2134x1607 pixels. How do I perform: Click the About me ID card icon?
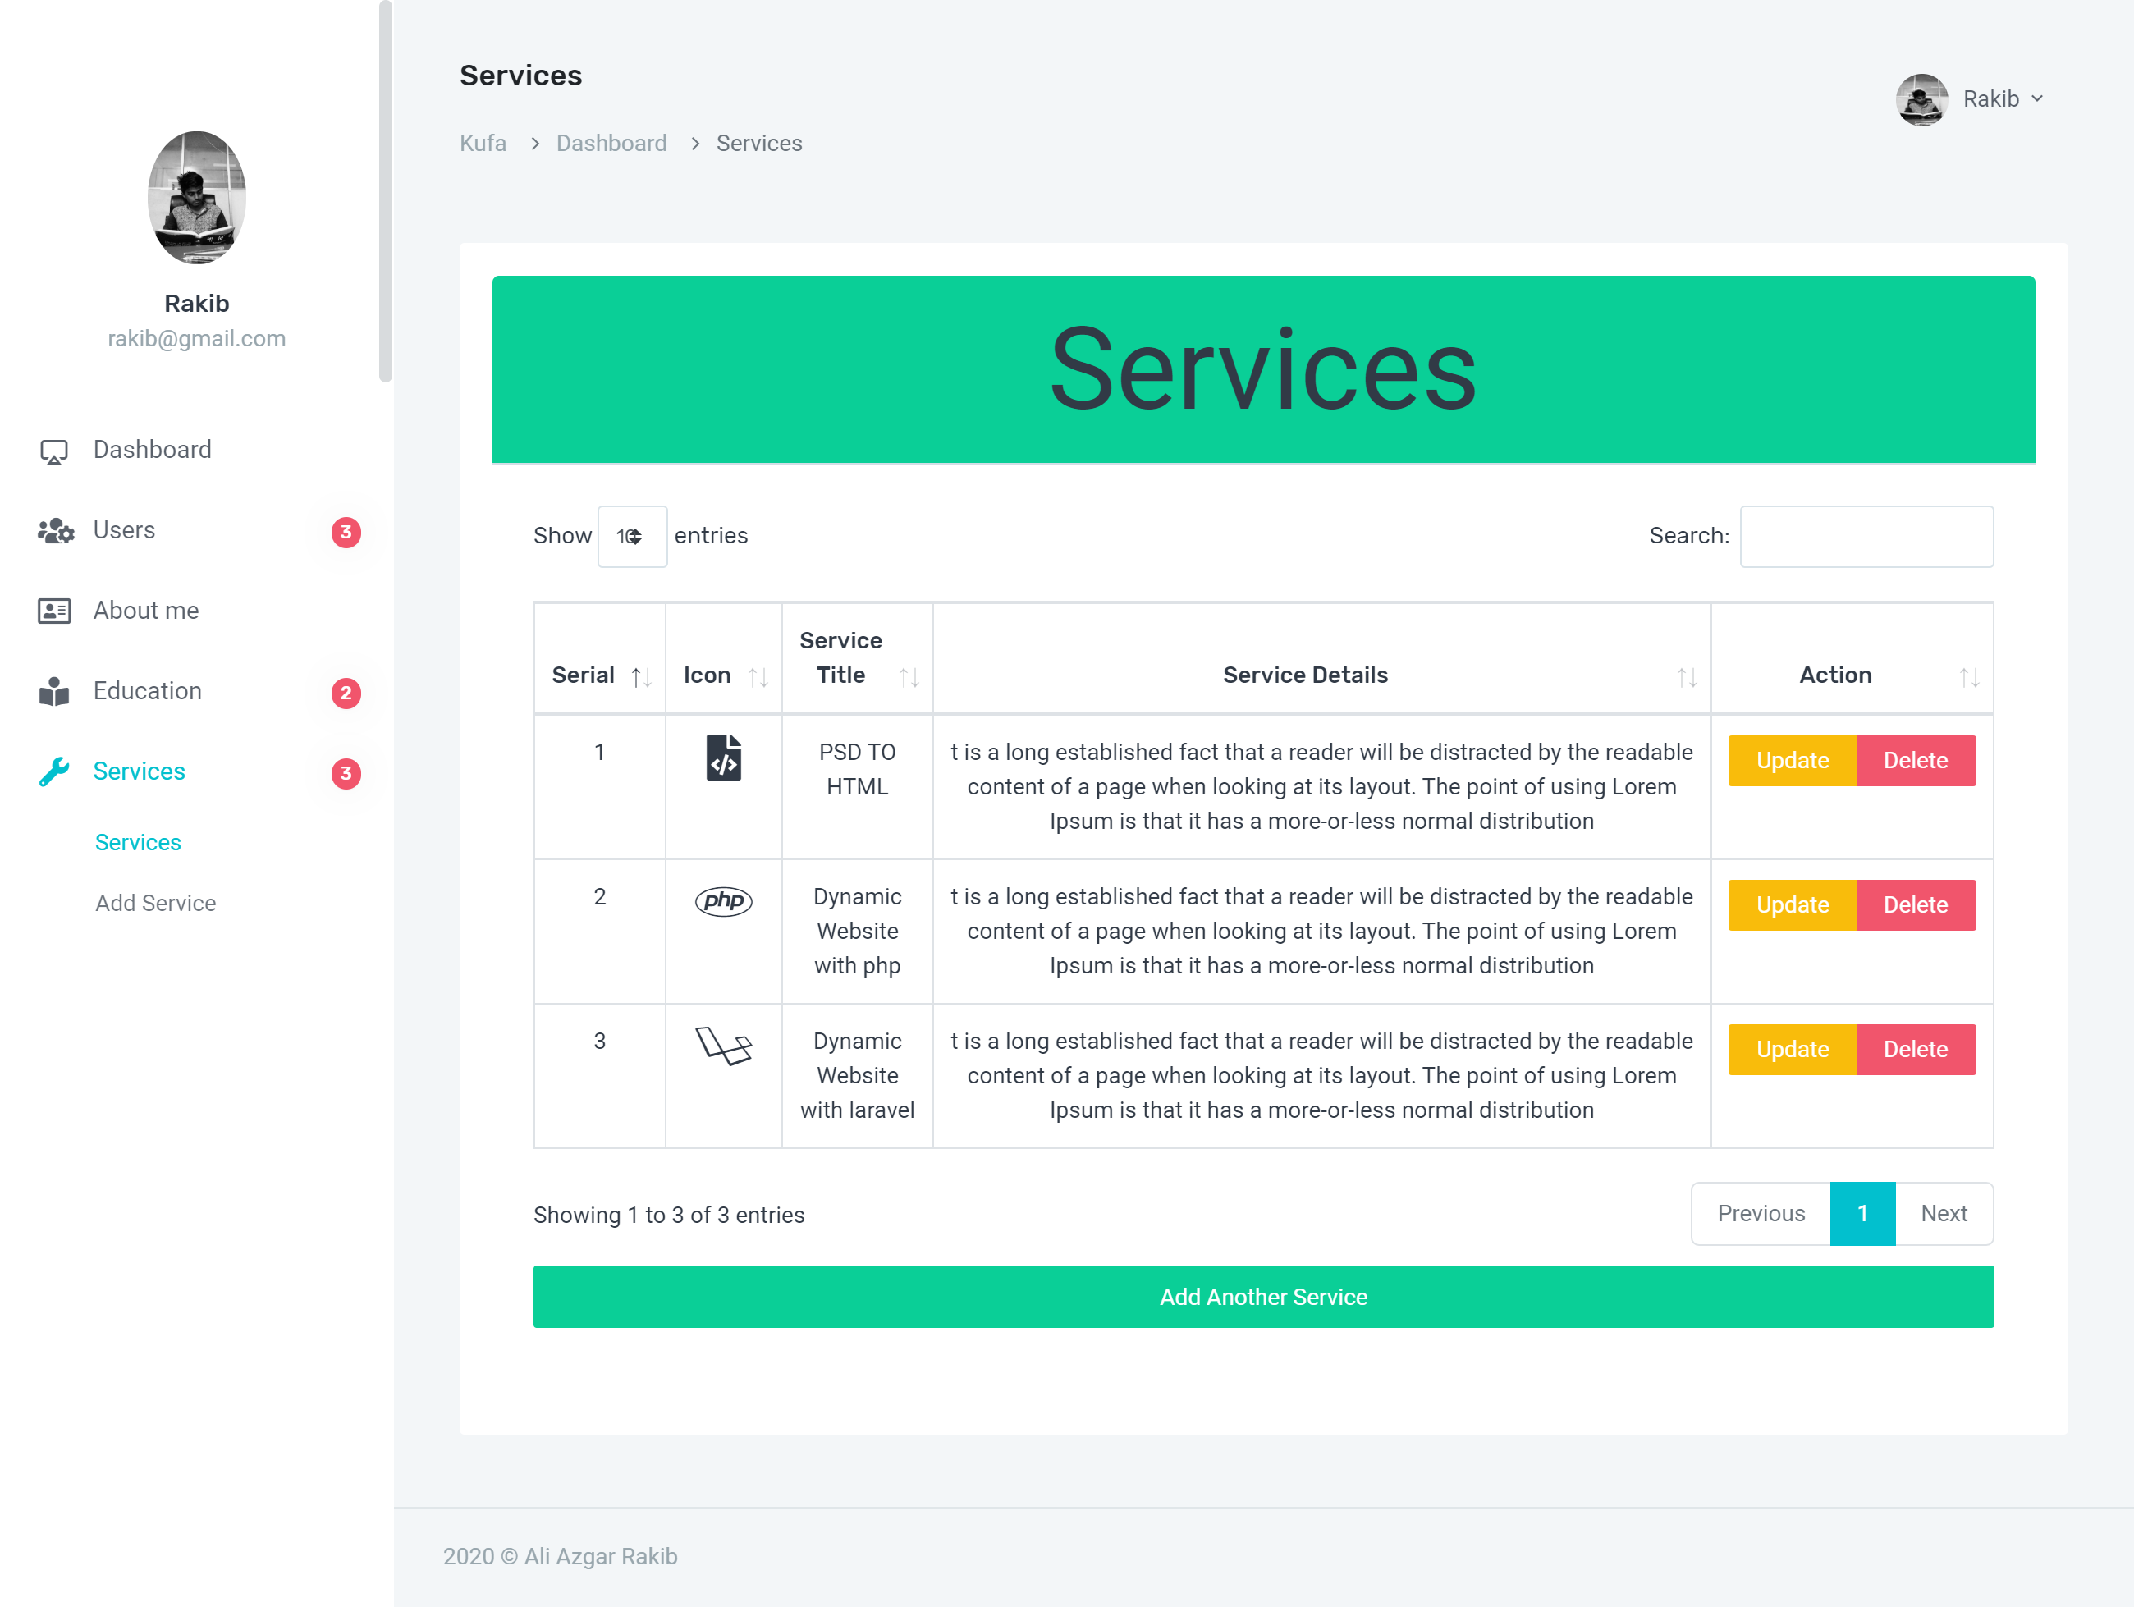click(x=54, y=611)
